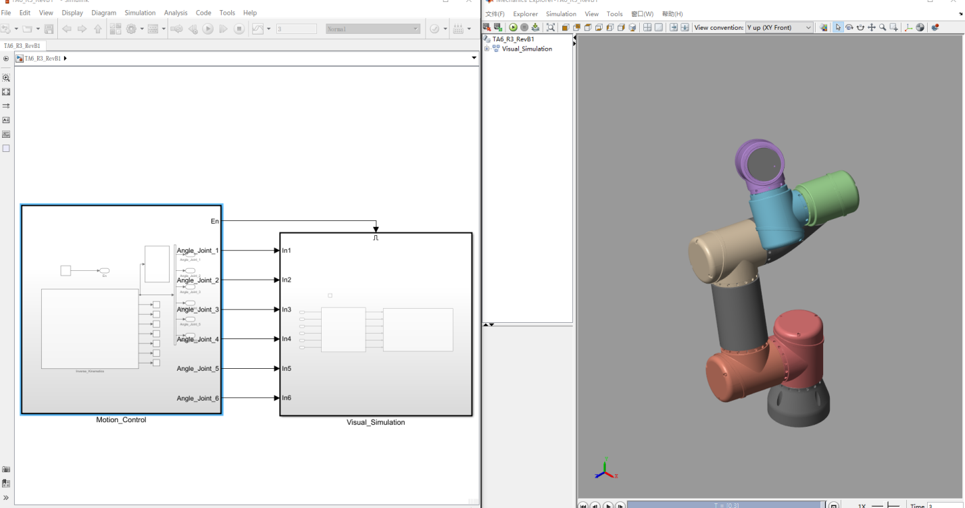This screenshot has height=508, width=965.
Task: Open the simulation mode Normal dropdown
Action: click(372, 29)
